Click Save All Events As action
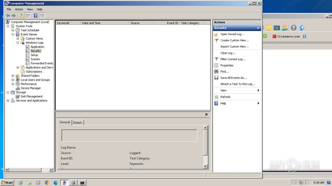The image size is (332, 186). click(233, 78)
